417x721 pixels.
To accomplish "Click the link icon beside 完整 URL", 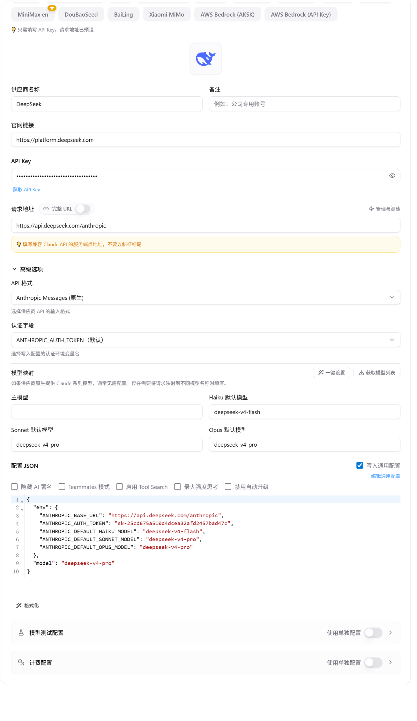I will pyautogui.click(x=46, y=209).
